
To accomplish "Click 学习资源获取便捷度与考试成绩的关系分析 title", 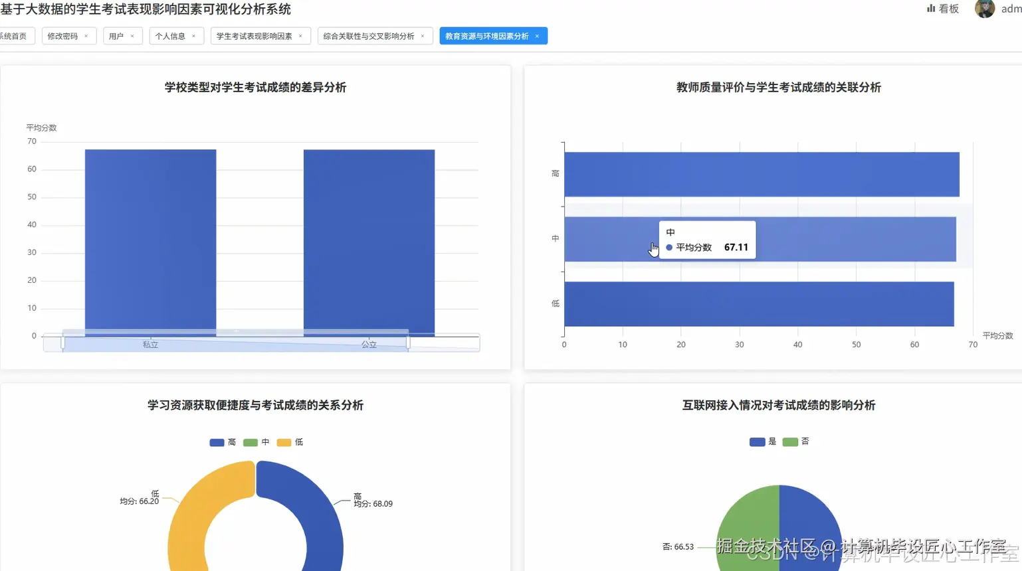I will pyautogui.click(x=255, y=405).
